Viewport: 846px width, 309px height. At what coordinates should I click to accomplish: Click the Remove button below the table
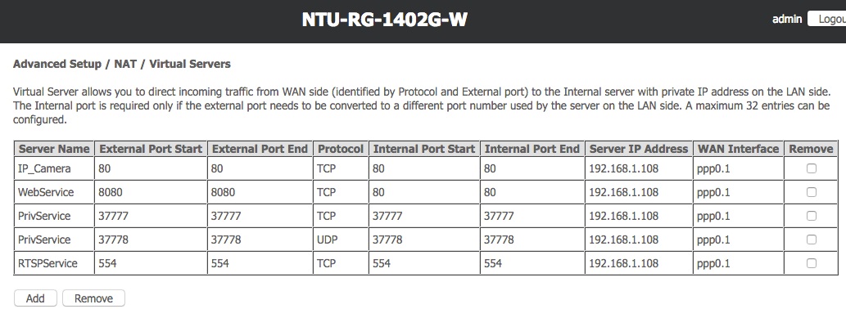point(93,298)
